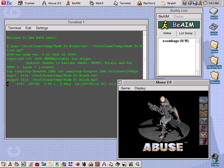Click the group of people icon in dock
The width and height of the screenshot is (224, 168).
point(64,164)
